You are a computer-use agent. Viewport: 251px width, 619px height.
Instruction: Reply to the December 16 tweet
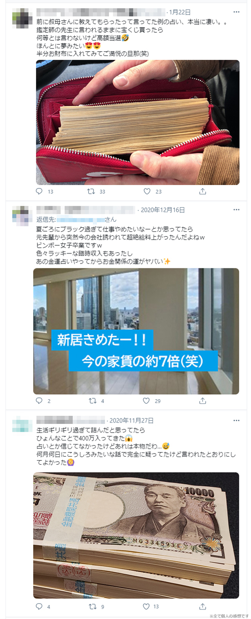40,401
